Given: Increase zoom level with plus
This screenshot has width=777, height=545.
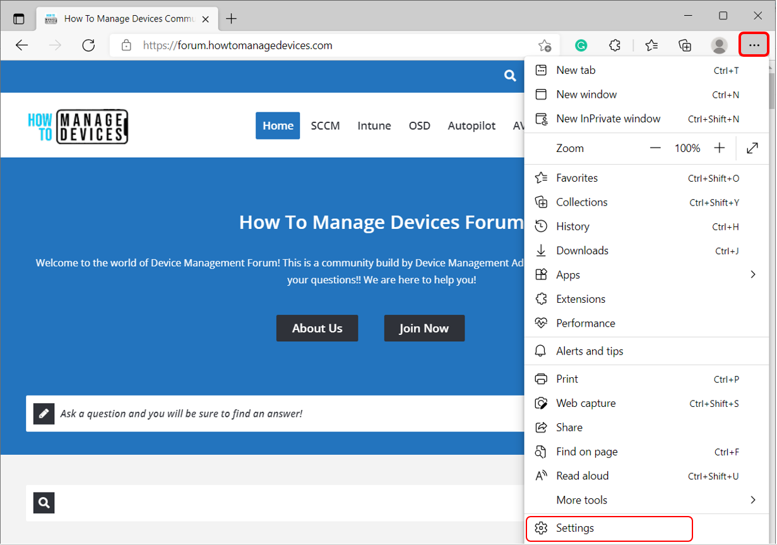Looking at the screenshot, I should point(720,148).
